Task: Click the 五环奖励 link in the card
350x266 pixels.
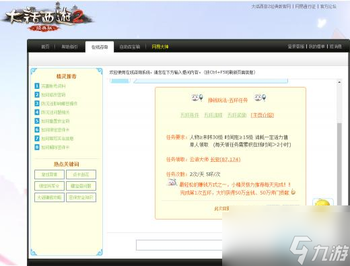Action: coord(237,115)
